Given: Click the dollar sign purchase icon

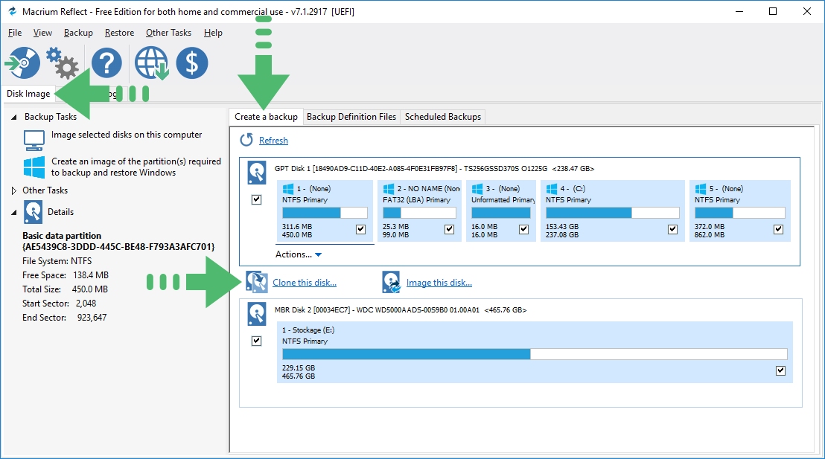Looking at the screenshot, I should pos(192,63).
